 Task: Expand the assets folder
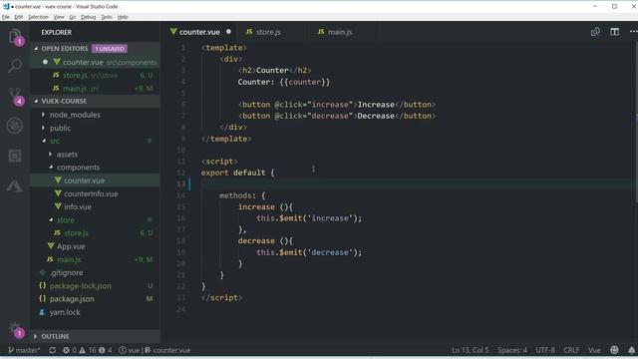coord(51,155)
